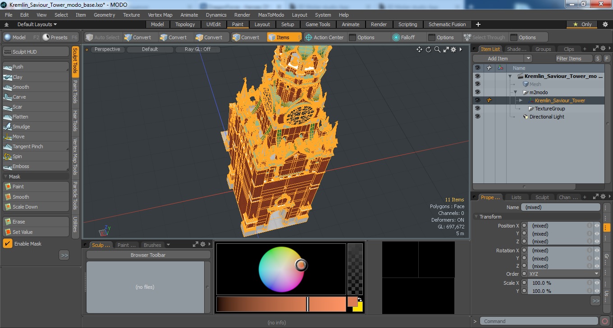The image size is (613, 328).
Task: Open the MaxToModo menu
Action: (x=271, y=15)
